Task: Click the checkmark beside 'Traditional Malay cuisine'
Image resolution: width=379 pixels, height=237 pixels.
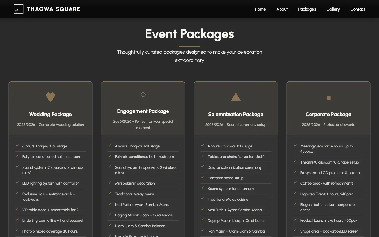Action: [x=202, y=199]
